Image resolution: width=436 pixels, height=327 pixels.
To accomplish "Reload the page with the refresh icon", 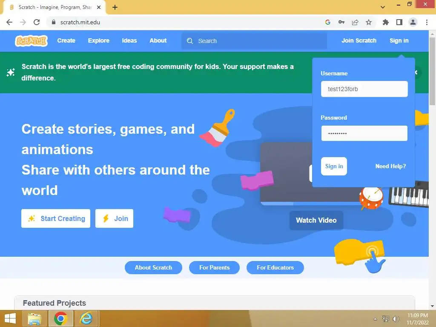I will [37, 22].
